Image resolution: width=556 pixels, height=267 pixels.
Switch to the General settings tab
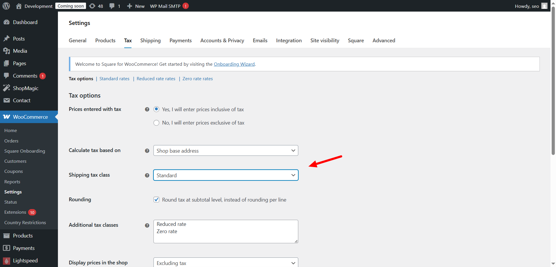point(78,41)
